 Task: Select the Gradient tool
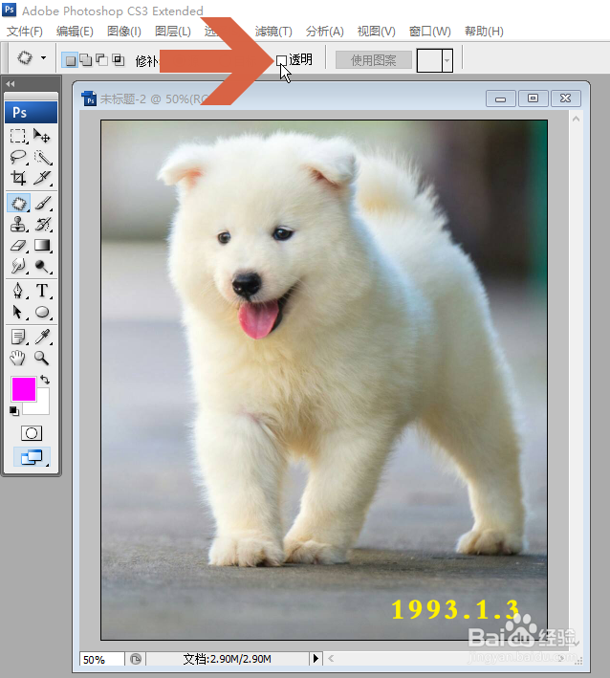point(42,245)
